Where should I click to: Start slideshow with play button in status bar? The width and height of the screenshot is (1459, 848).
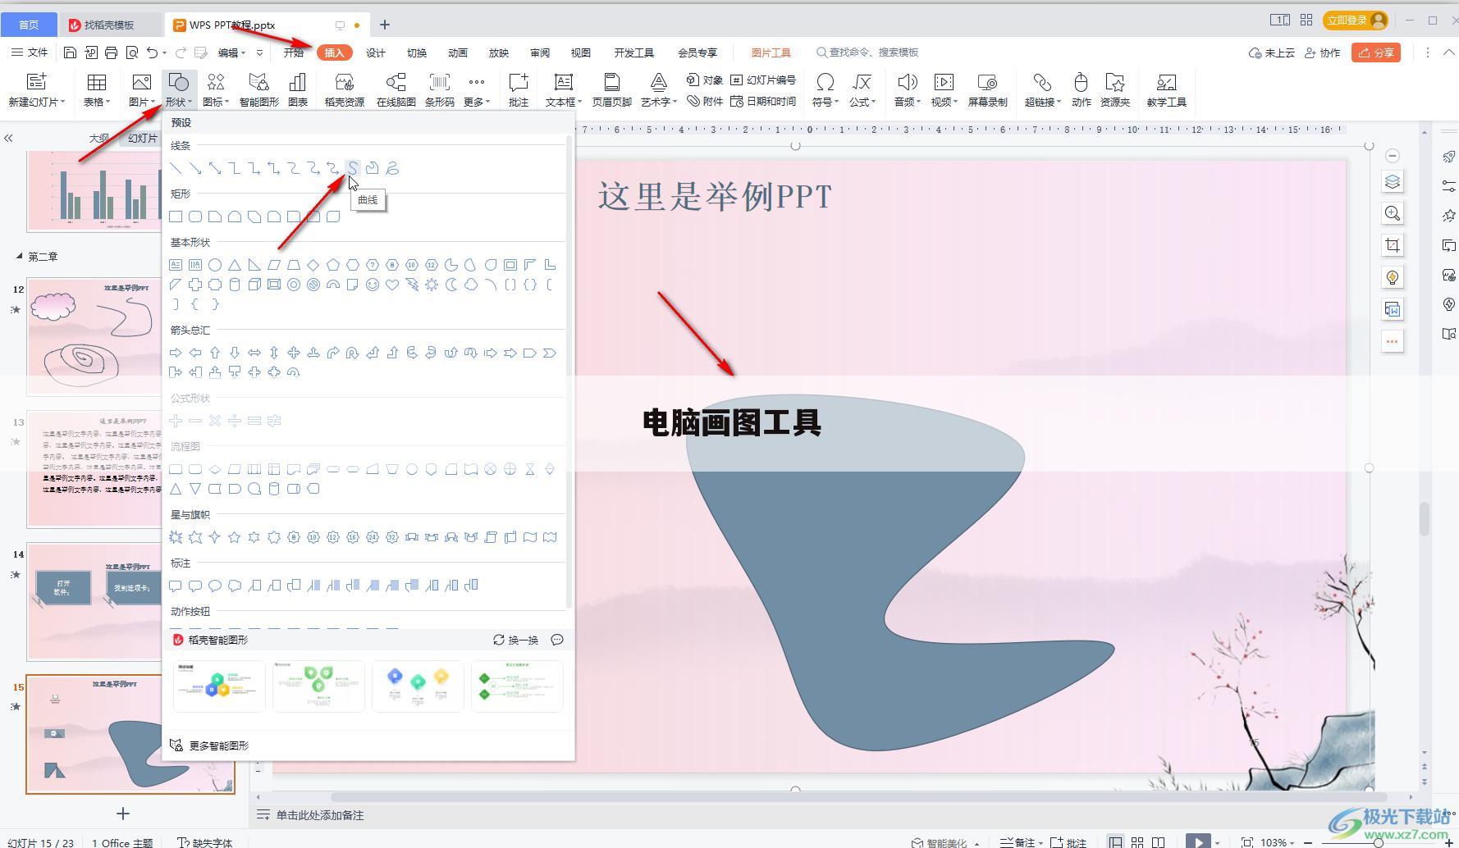[x=1198, y=841]
